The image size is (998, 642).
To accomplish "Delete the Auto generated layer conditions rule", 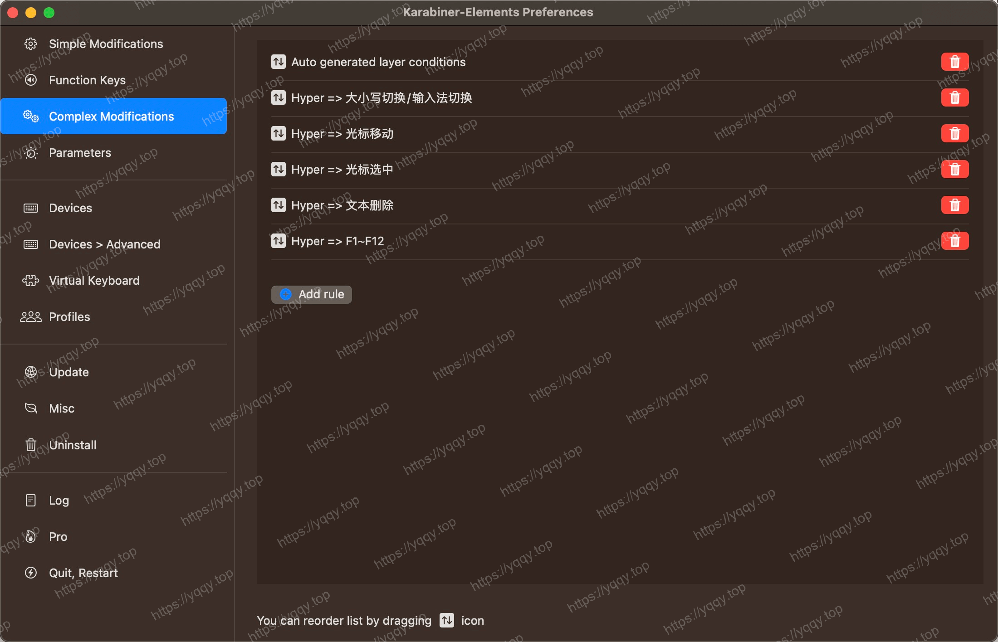I will click(955, 62).
